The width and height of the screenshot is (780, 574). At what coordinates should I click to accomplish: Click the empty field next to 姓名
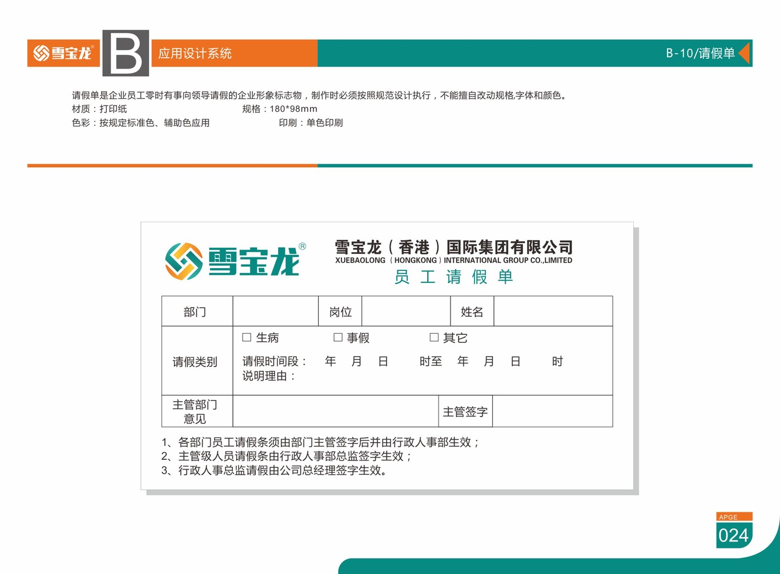click(x=553, y=312)
